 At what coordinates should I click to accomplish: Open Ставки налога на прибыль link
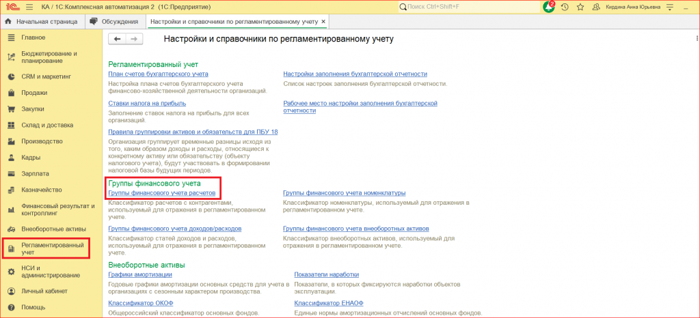click(148, 103)
